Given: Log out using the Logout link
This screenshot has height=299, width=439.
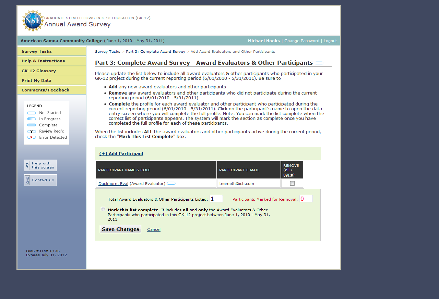Looking at the screenshot, I should tap(330, 41).
